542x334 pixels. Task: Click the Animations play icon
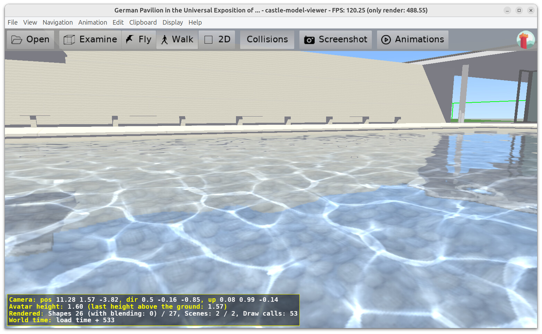click(386, 40)
